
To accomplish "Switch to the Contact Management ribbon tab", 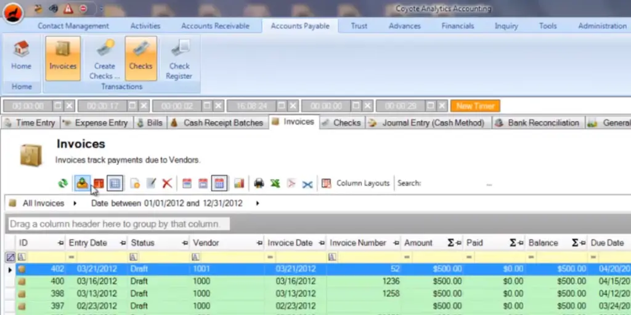I will tap(73, 26).
